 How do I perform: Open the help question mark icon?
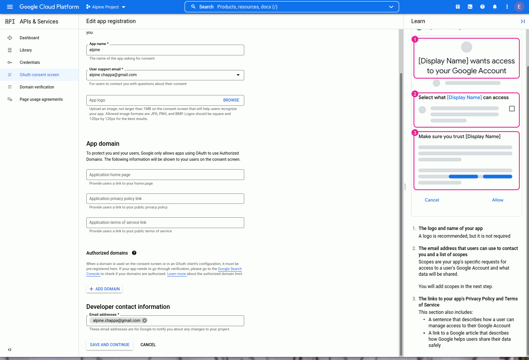482,7
